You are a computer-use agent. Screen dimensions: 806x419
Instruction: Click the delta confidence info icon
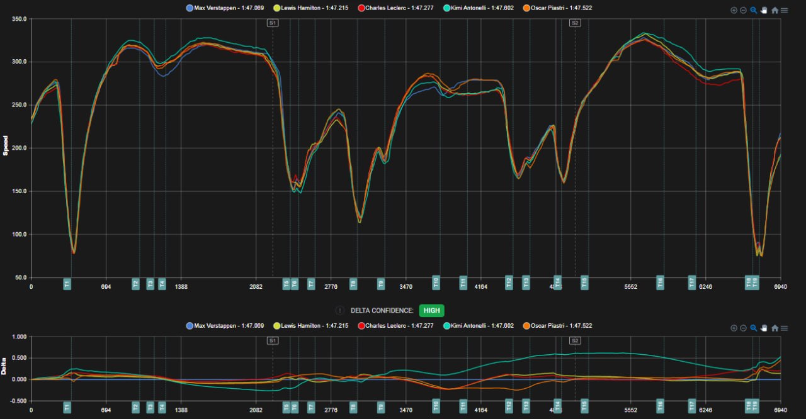(x=340, y=310)
